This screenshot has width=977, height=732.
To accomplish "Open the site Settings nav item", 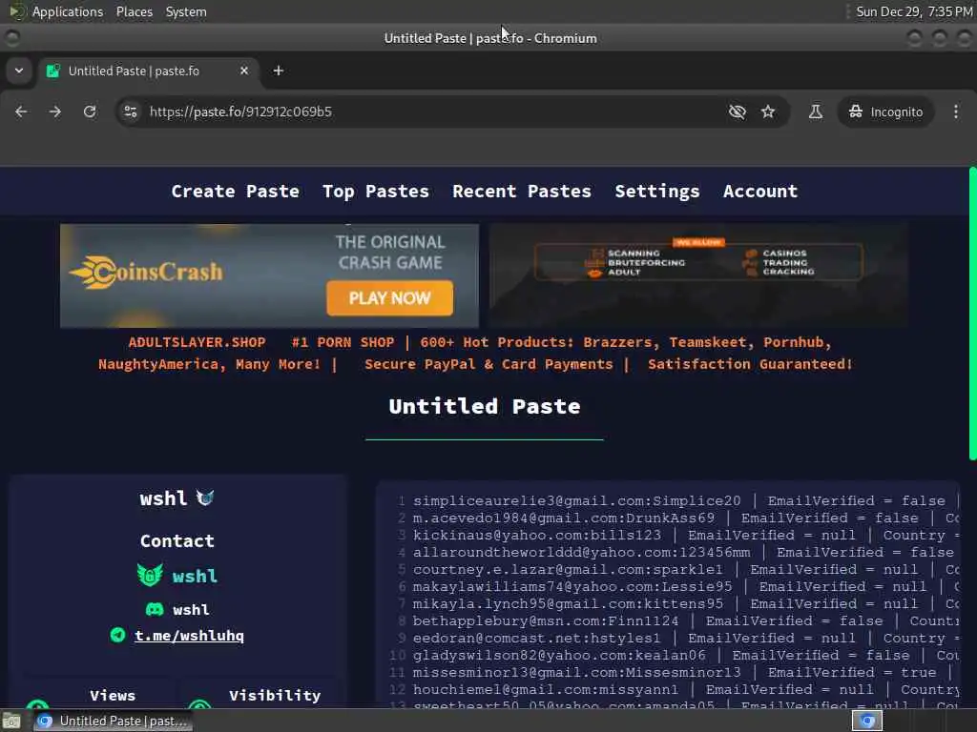I will pyautogui.click(x=656, y=191).
